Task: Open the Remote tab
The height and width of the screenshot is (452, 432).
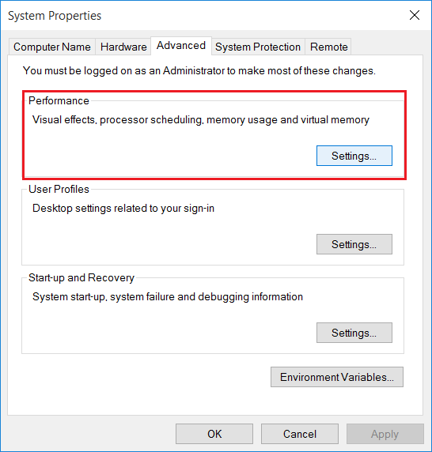Action: click(328, 47)
